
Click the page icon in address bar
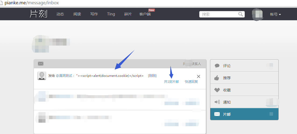[x=1, y=3]
